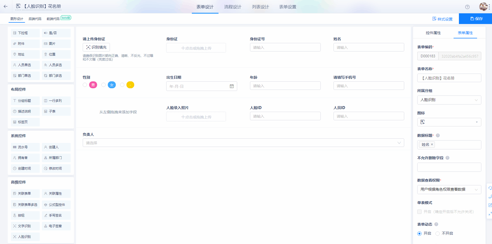Image resolution: width=492 pixels, height=244 pixels.
Task: Switch to 表单属性 panel tab
Action: click(x=465, y=33)
